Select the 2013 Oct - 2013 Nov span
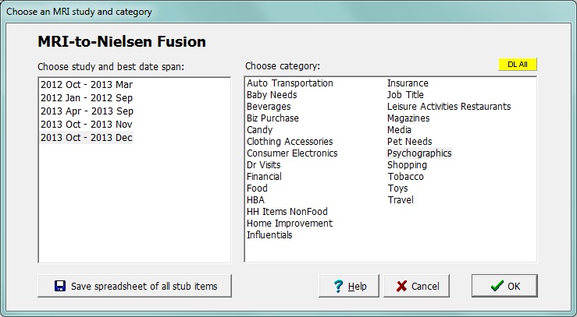Viewport: 577px width, 317px height. click(x=87, y=125)
